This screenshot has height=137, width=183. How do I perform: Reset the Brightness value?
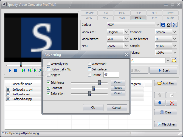(x=118, y=82)
